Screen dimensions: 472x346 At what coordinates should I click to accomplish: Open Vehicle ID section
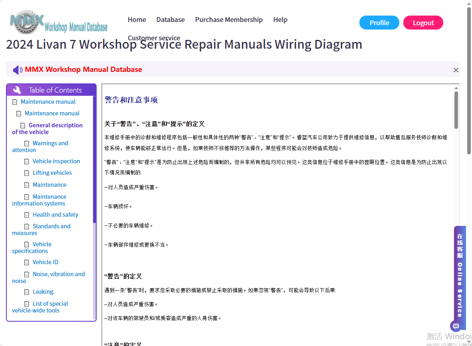point(45,262)
